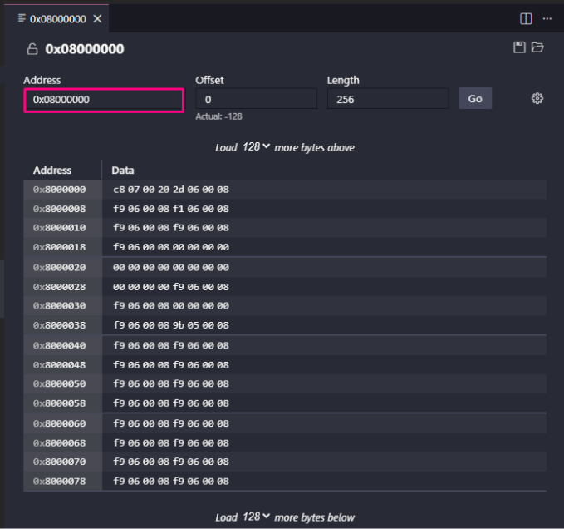Focus the Length input field

click(388, 99)
